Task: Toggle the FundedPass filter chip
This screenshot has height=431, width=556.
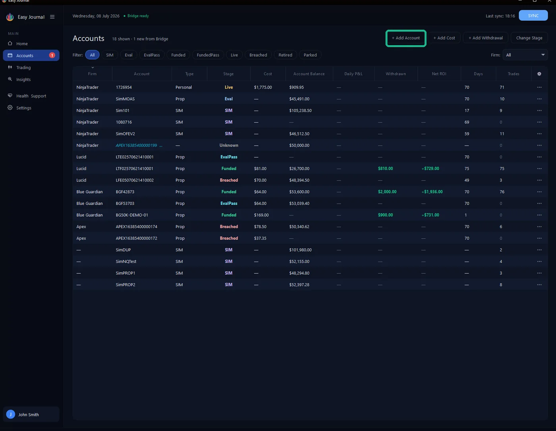Action: point(208,55)
